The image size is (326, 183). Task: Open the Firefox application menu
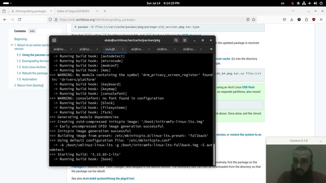coord(321,20)
